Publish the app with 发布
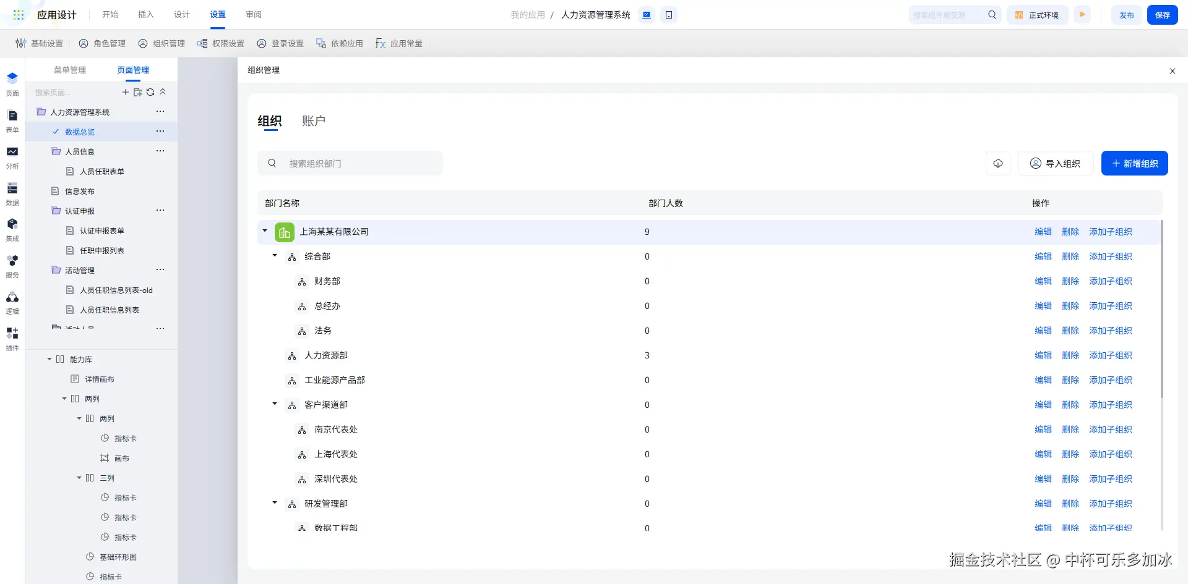 [1127, 15]
